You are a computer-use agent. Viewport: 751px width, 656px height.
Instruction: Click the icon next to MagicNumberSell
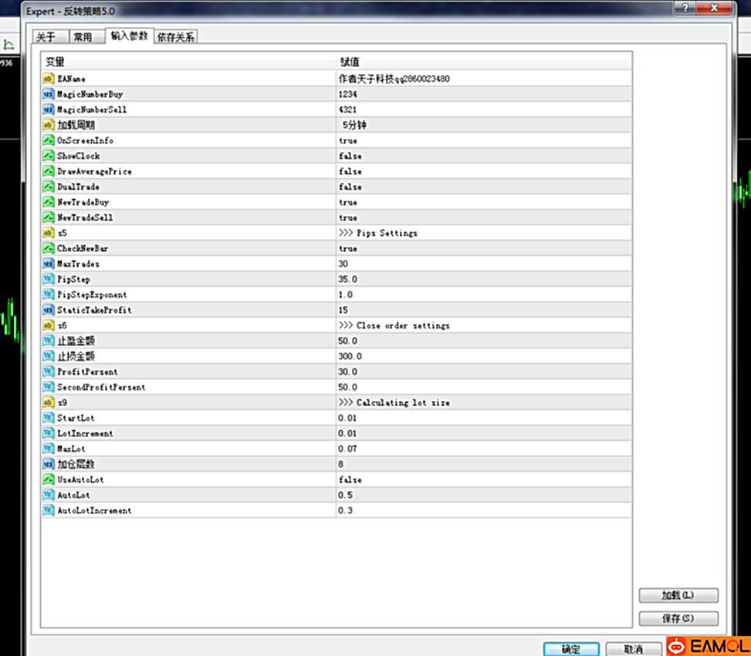pyautogui.click(x=49, y=109)
